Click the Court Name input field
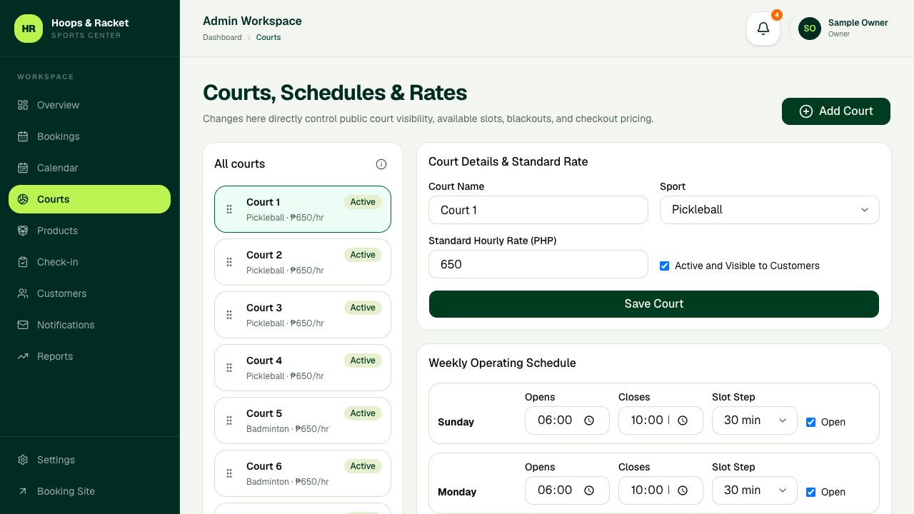914x514 pixels. click(538, 210)
